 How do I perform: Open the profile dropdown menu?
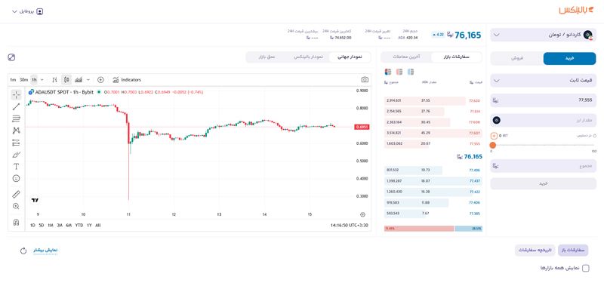[x=28, y=11]
